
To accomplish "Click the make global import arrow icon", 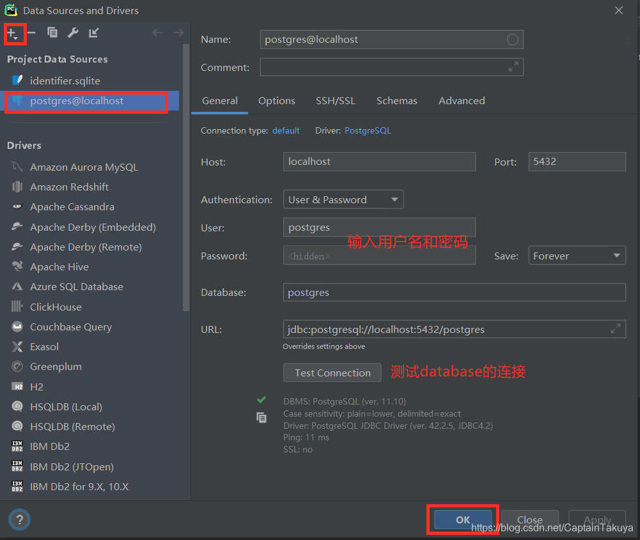I will [x=94, y=33].
